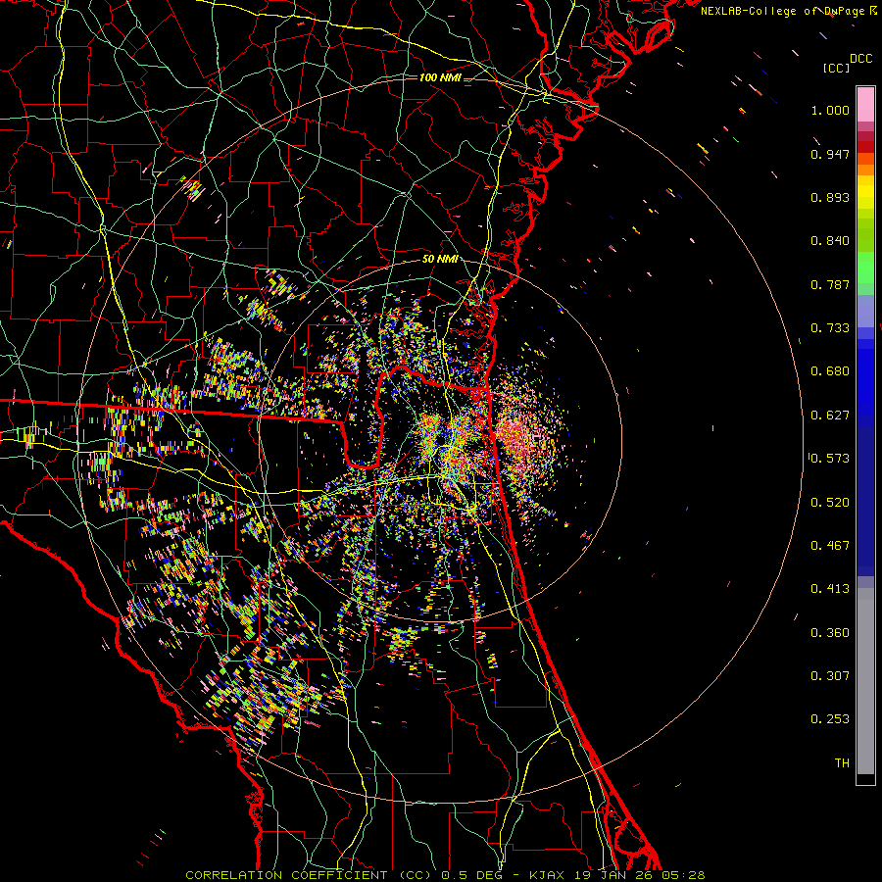Click the 100 NMI range ring label
The image size is (882, 882).
[x=440, y=77]
